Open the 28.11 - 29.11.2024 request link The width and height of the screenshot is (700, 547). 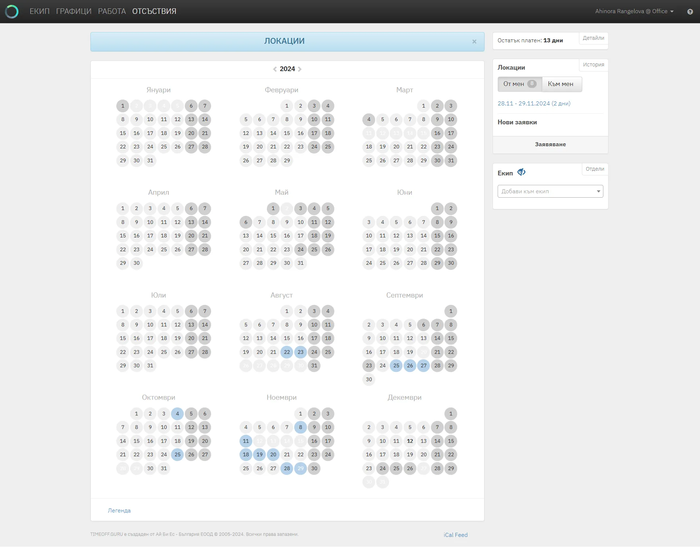534,104
